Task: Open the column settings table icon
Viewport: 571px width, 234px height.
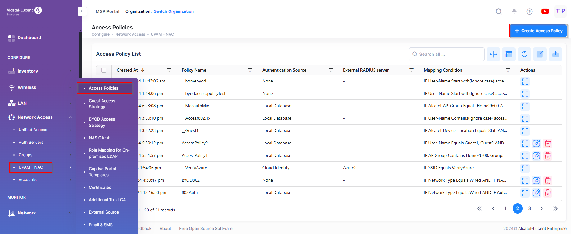Action: [509, 54]
